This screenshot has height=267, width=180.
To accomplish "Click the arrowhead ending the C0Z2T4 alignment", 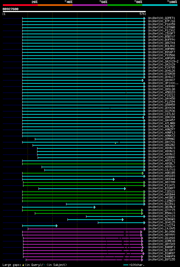I will tap(57, 226).
